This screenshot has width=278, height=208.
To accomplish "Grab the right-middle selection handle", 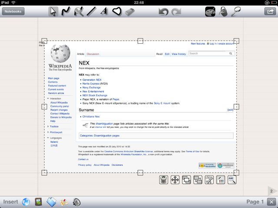I will [236, 107].
